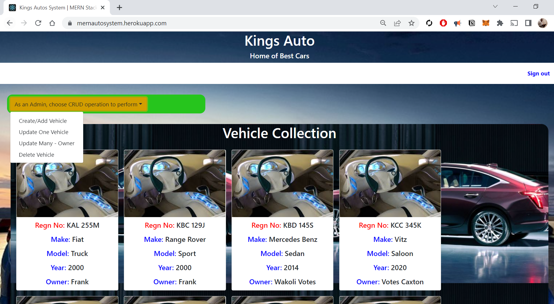Click the 'Regn No: KAL 255M' text
This screenshot has height=304, width=554.
(x=67, y=225)
